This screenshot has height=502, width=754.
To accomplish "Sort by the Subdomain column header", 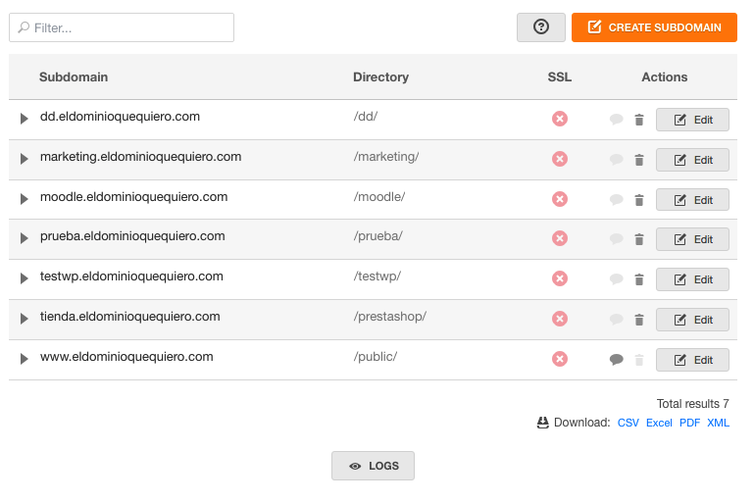I will pyautogui.click(x=74, y=76).
